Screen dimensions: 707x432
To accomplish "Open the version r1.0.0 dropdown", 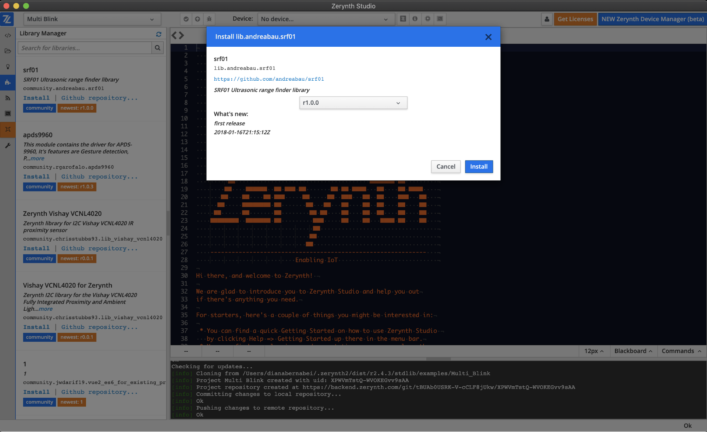I will tap(353, 103).
